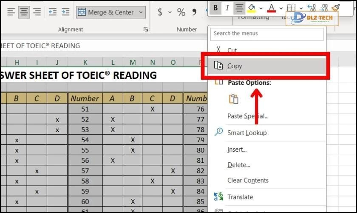This screenshot has width=357, height=213.
Task: Expand the Merge & Center dropdown arrow
Action: [141, 12]
